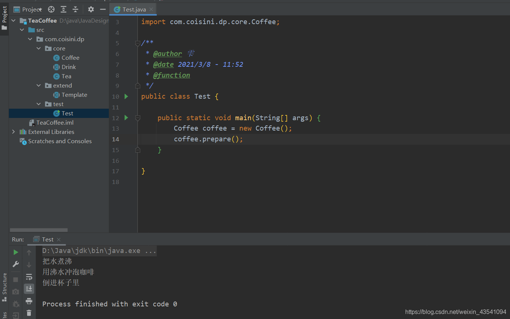Image resolution: width=510 pixels, height=319 pixels.
Task: Click the java.exe command line in console
Action: tap(99, 251)
